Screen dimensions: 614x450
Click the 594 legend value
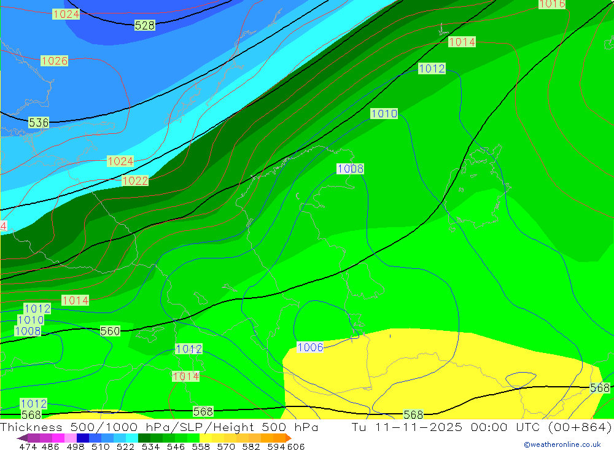pos(276,446)
